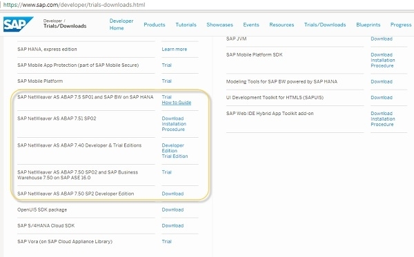Click the SAP logo
Viewport: 414px width, 257px height.
18,24
